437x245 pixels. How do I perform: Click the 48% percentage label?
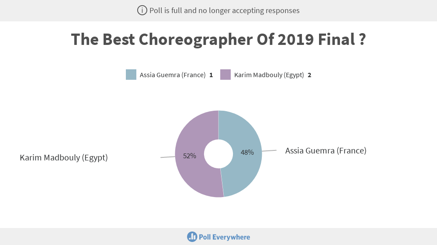(x=247, y=153)
